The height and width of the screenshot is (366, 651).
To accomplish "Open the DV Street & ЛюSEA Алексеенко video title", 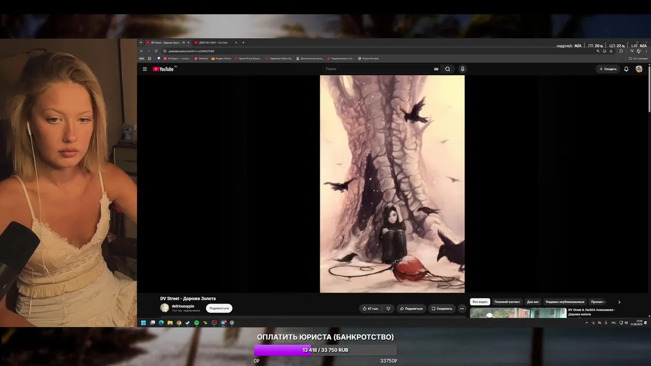I will point(591,312).
